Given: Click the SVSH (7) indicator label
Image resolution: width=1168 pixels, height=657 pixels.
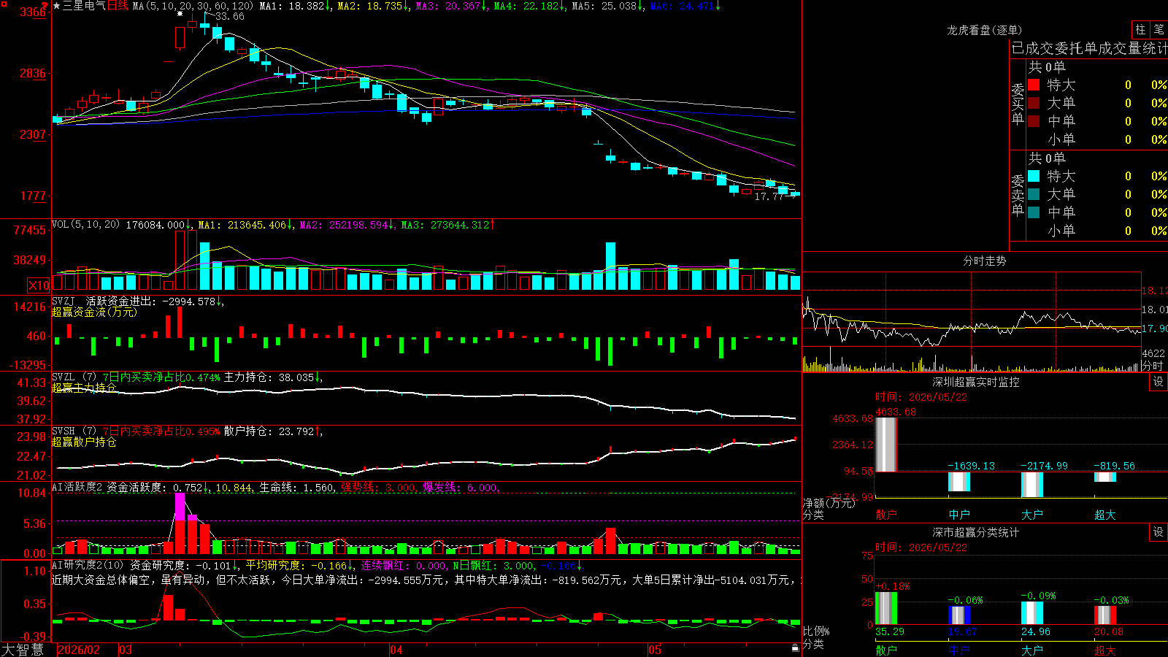Looking at the screenshot, I should 74,431.
